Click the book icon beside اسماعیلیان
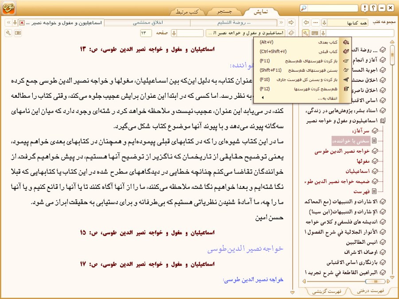 [375, 171]
